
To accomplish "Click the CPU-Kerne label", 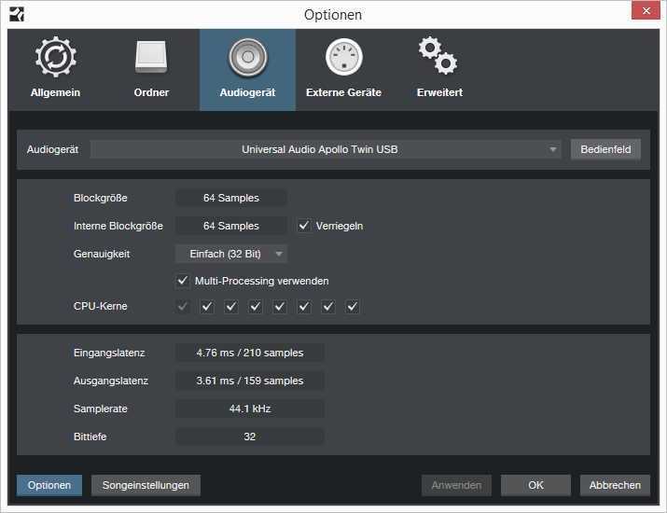I will tap(101, 306).
